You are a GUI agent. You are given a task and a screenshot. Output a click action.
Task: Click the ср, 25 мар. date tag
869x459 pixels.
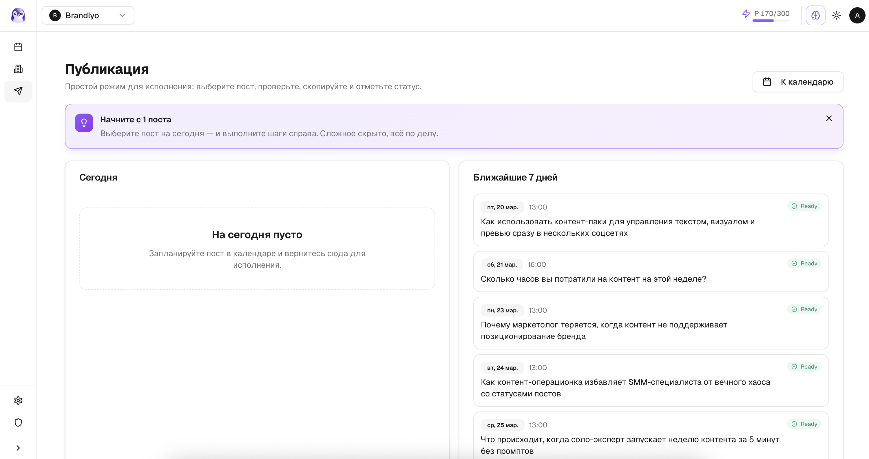pyautogui.click(x=502, y=425)
